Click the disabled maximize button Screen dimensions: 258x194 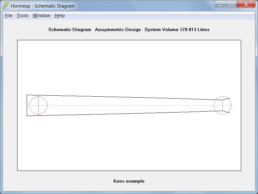(x=231, y=4)
